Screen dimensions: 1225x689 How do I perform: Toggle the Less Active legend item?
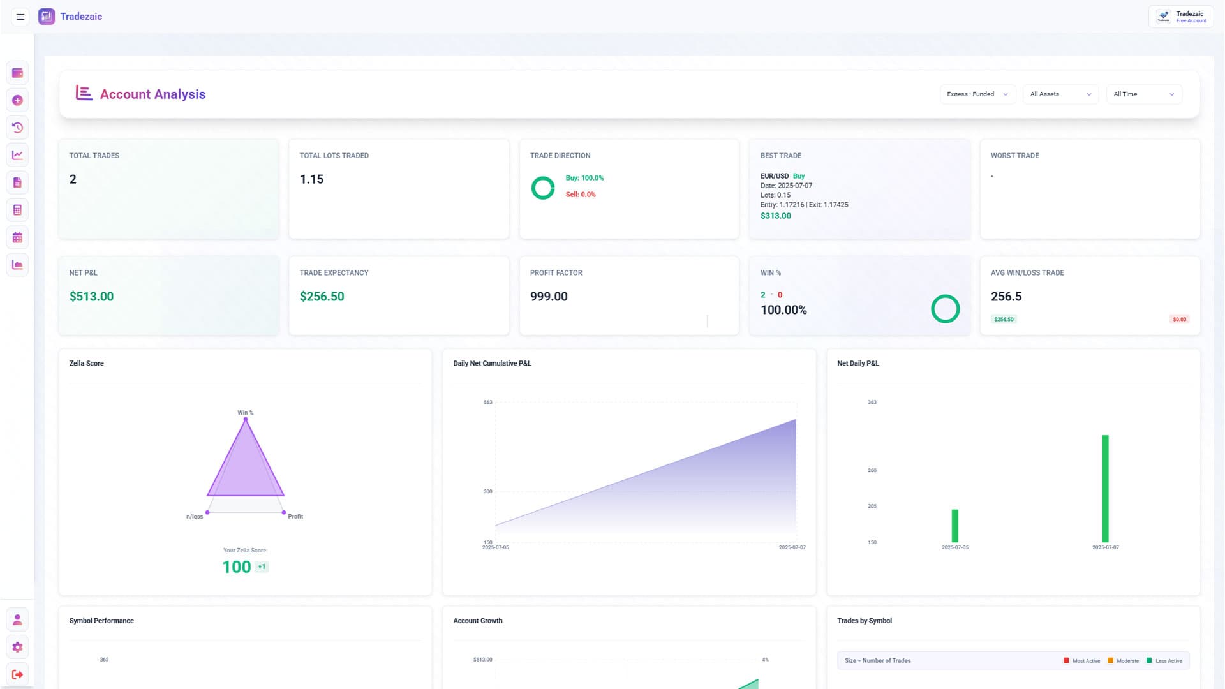point(1164,661)
